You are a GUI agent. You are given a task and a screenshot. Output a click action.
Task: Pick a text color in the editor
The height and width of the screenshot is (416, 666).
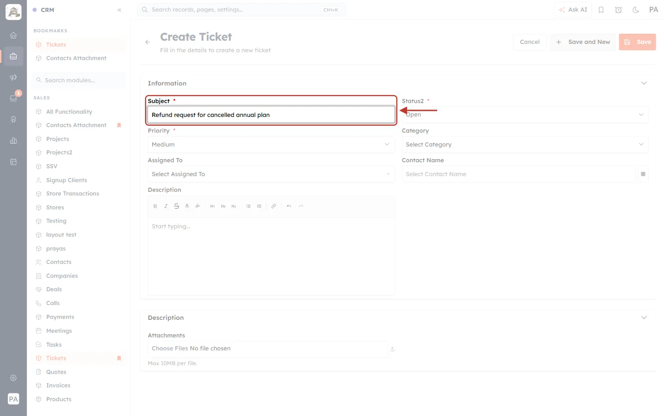coord(187,206)
